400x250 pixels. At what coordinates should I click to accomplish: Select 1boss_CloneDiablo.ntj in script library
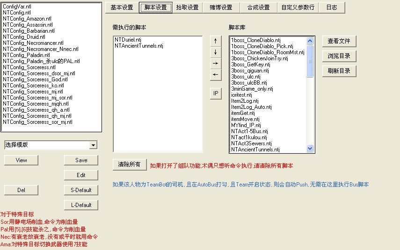pyautogui.click(x=256, y=40)
